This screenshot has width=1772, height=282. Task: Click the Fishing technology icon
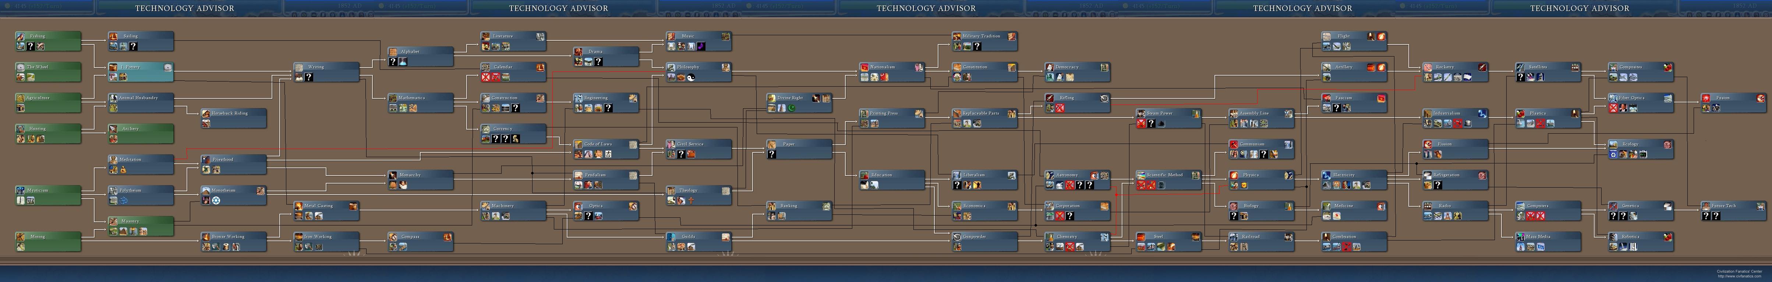21,36
